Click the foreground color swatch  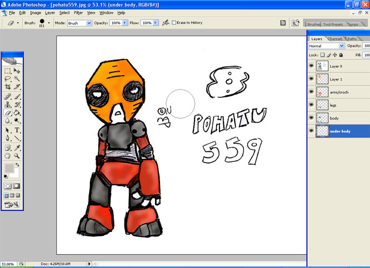[9, 168]
